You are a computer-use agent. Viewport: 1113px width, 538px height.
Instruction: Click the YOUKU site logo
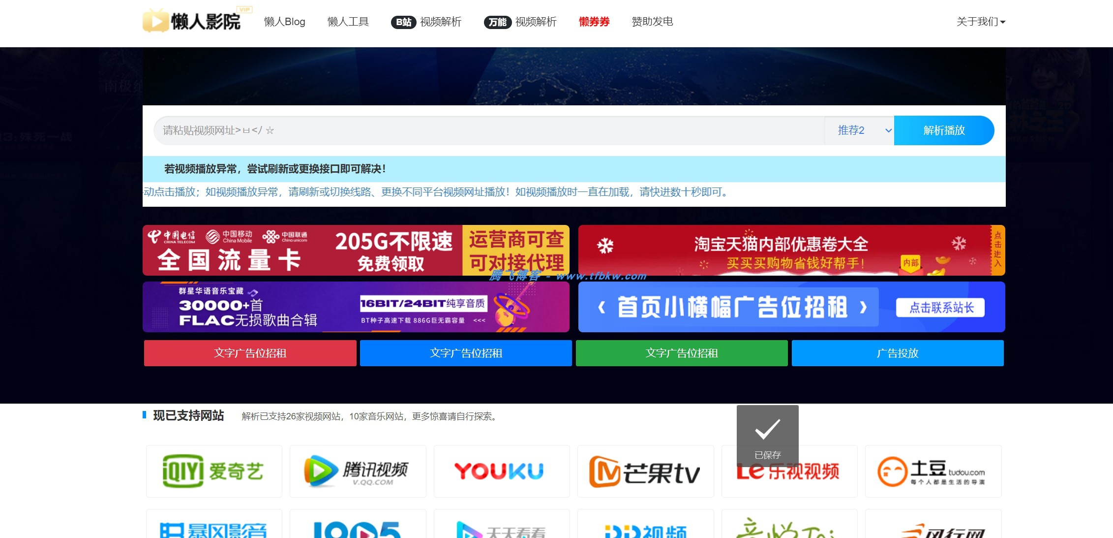(x=502, y=471)
